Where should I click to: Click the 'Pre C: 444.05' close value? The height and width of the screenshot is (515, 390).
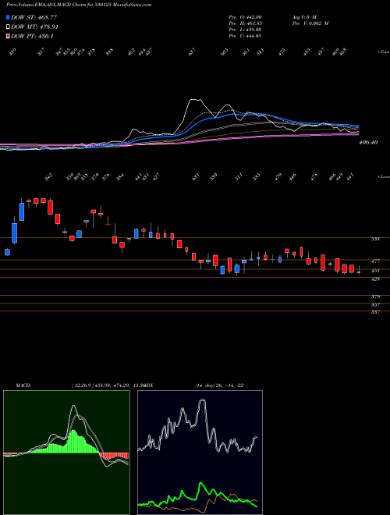[x=245, y=36]
